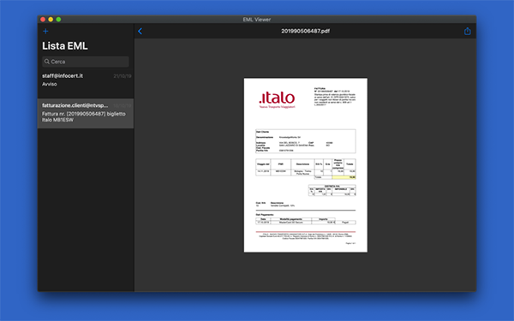Screen dimensions: 514x321
Task: Click the Distinta IVA table on the invoice
Action: click(x=332, y=190)
